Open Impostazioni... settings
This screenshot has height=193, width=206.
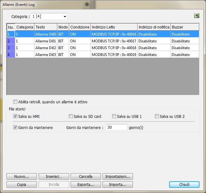pyautogui.click(x=118, y=177)
